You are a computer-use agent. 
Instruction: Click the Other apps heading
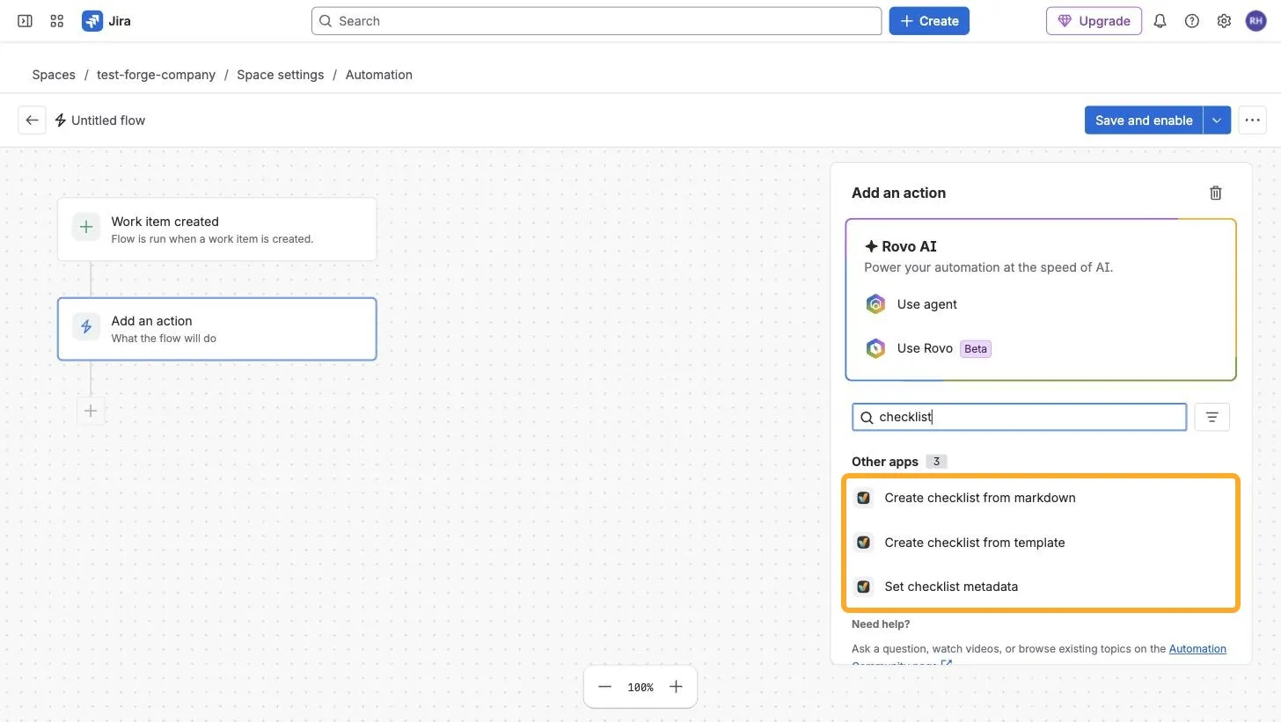click(884, 462)
